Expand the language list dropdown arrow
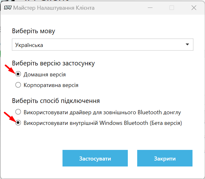 coord(187,44)
